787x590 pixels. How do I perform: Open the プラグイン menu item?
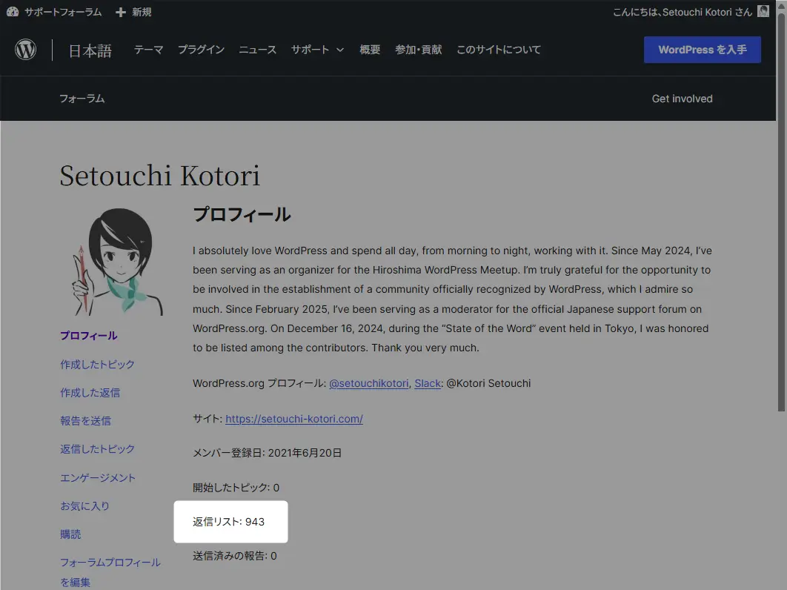coord(201,50)
